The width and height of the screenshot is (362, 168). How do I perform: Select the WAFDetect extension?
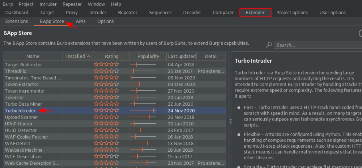pyautogui.click(x=115, y=144)
